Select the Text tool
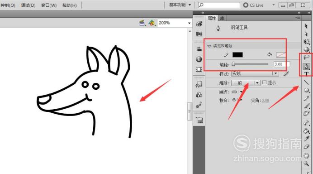313x174 pixels. [x=306, y=74]
